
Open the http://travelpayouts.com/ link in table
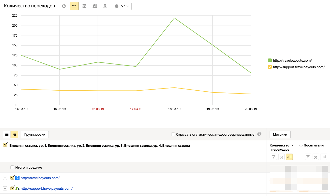point(40,178)
